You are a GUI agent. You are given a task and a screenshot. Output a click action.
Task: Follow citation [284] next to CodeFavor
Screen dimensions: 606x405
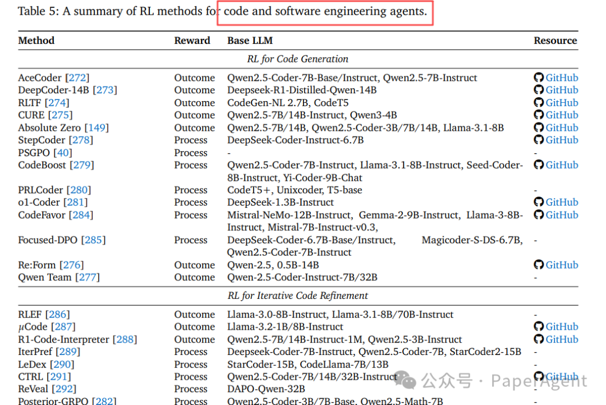pos(81,215)
